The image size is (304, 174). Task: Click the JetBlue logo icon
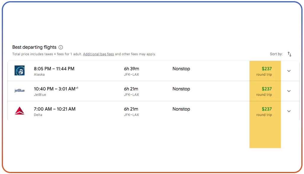(20, 91)
